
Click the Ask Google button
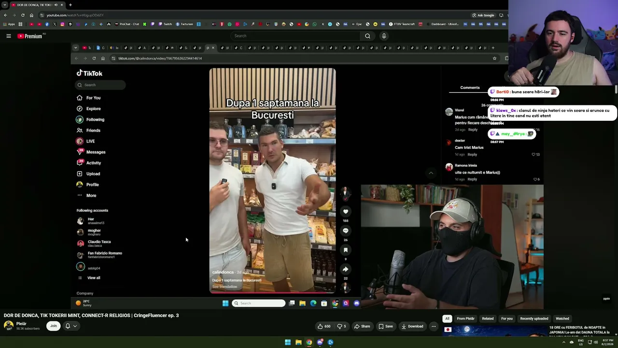point(483,15)
